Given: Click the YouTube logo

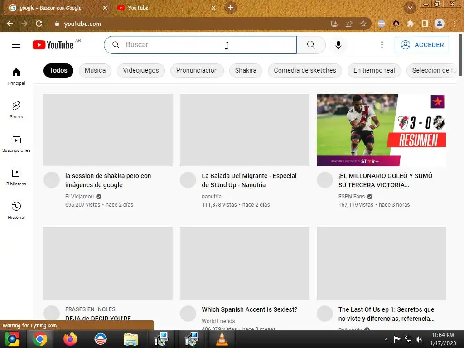Looking at the screenshot, I should coord(53,45).
